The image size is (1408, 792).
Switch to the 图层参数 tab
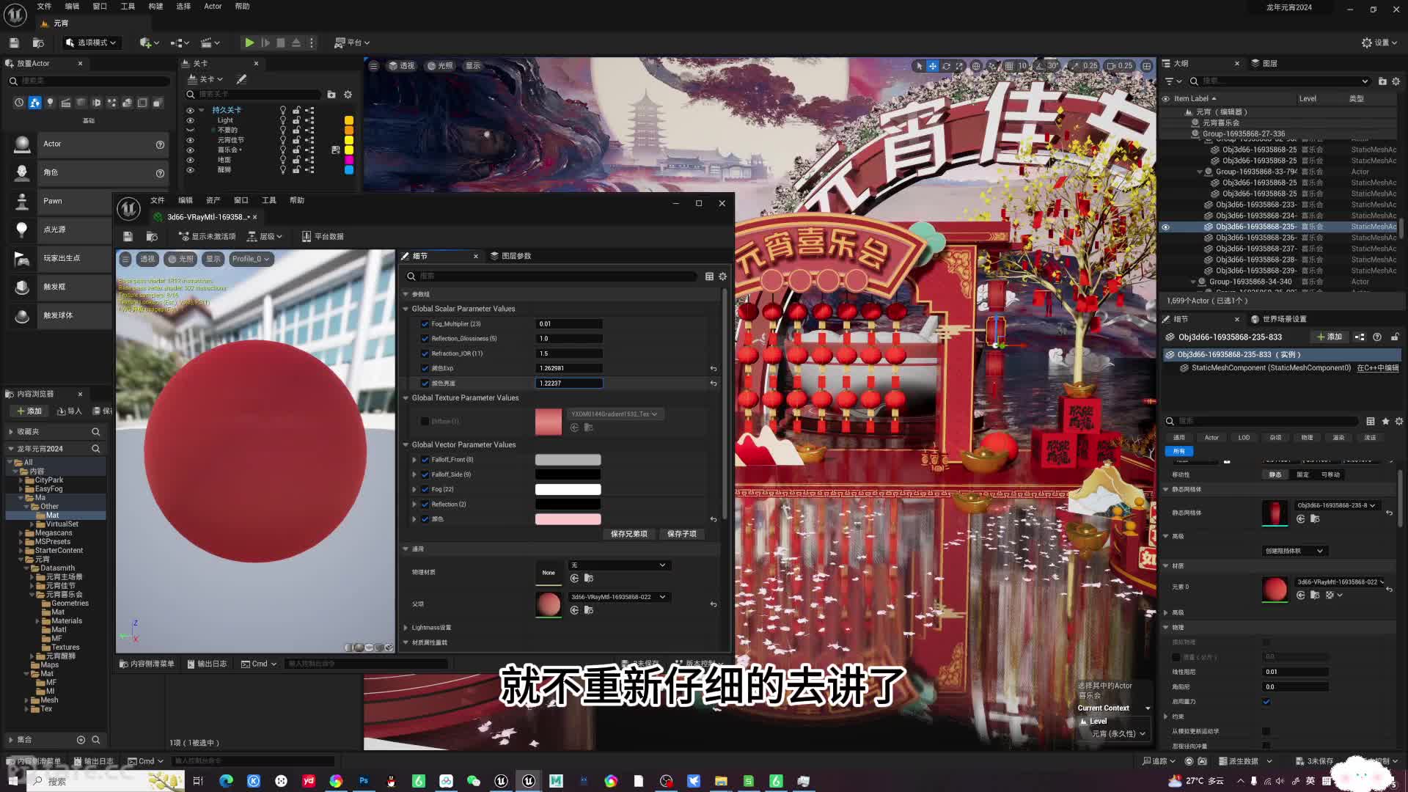coord(510,256)
